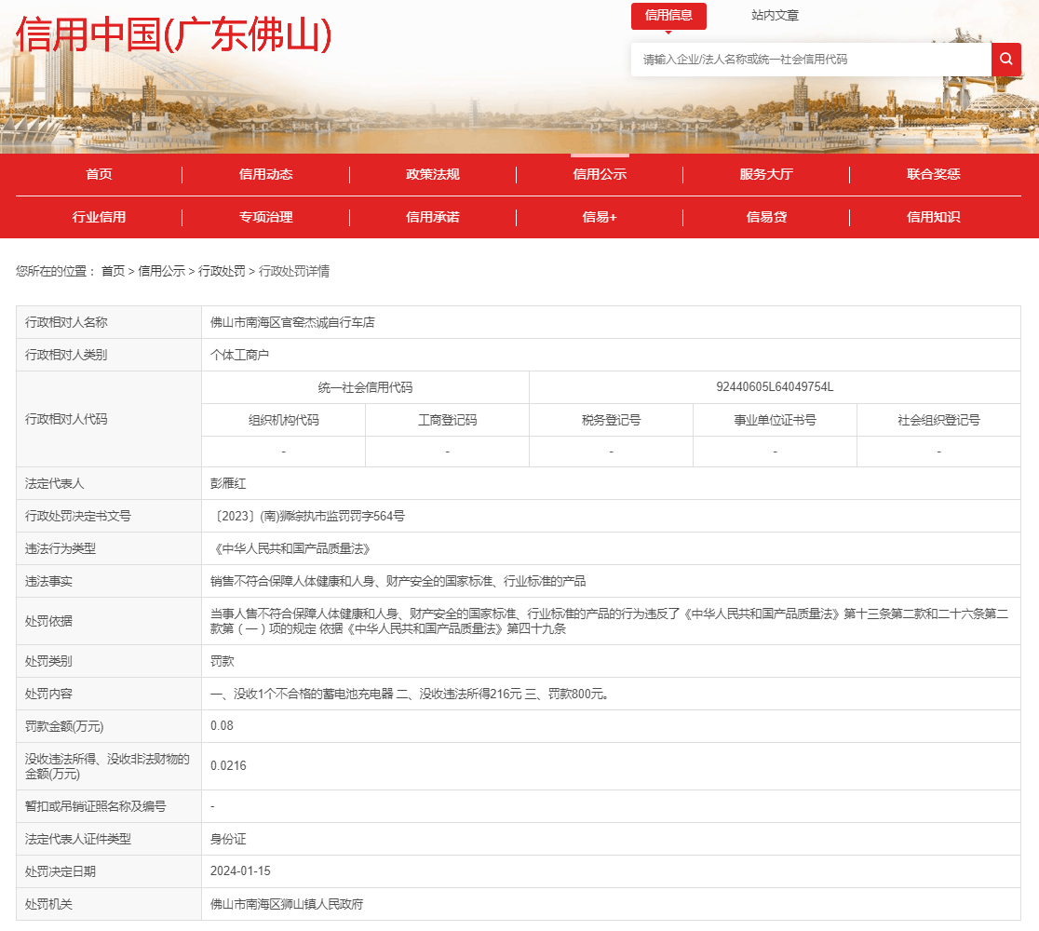Viewport: 1039px width, 931px height.
Task: Select 信用公示 in the navigation bar
Action: coord(600,174)
